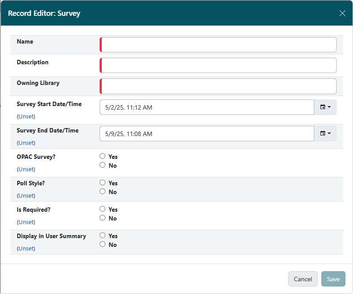Select Yes for Poll Style

102,183
